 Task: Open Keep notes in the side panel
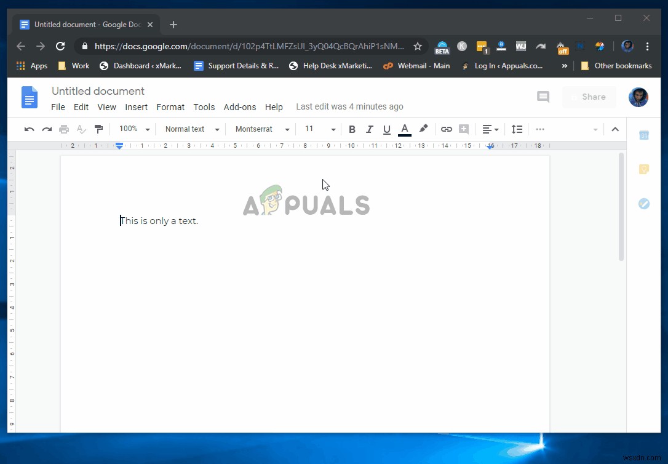(644, 170)
